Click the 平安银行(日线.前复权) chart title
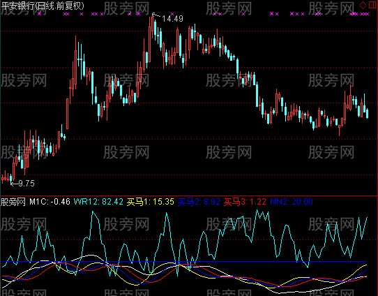The image size is (378, 296). click(x=43, y=6)
